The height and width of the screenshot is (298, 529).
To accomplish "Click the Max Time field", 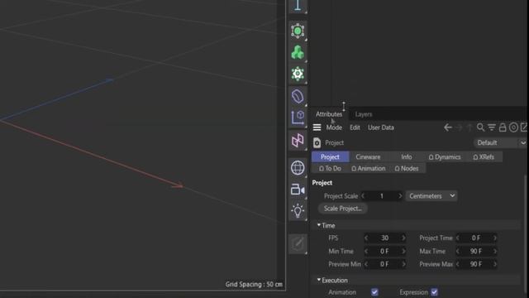I will coord(476,251).
